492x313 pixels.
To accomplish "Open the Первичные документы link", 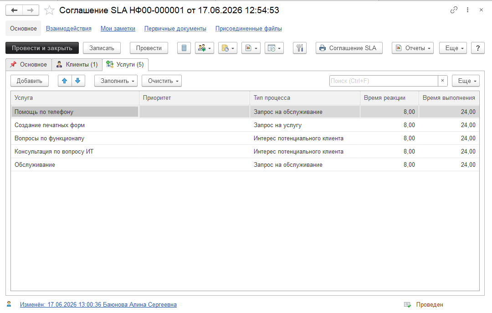I will coord(175,29).
